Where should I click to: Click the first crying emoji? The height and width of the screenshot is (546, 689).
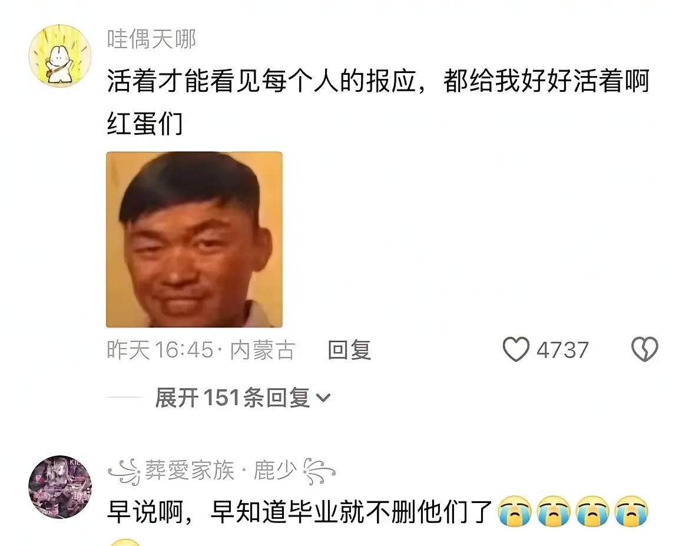515,511
